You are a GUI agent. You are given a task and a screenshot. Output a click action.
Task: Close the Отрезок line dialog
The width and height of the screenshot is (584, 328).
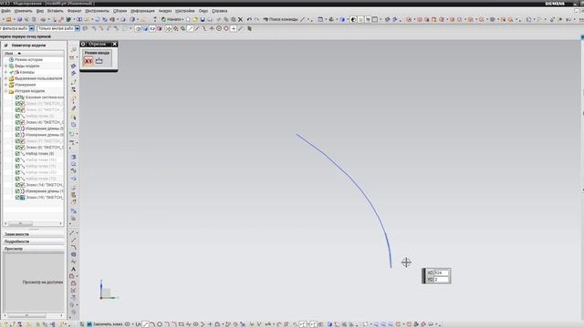115,45
